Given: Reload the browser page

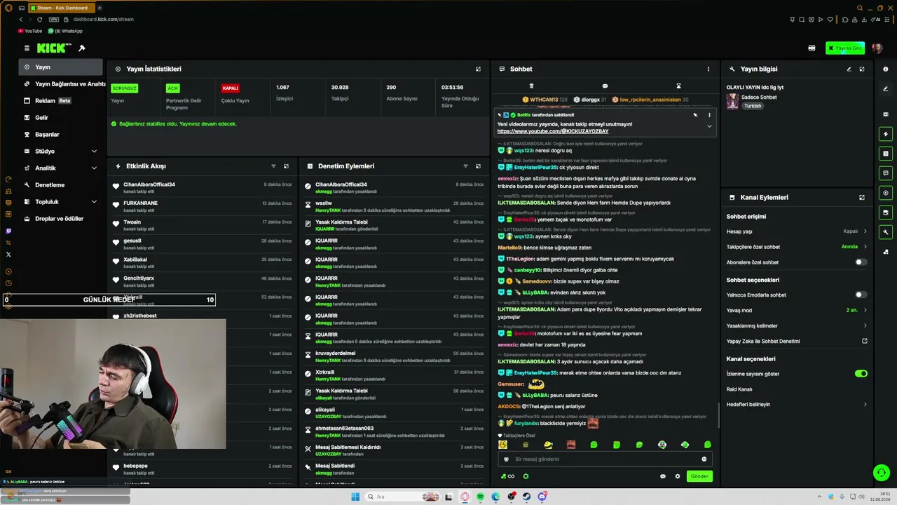Looking at the screenshot, I should (40, 19).
